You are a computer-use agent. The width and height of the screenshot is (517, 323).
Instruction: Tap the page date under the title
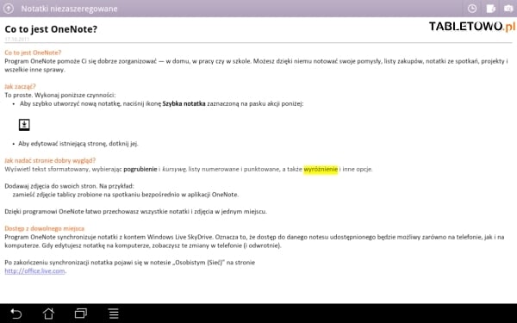(17, 39)
